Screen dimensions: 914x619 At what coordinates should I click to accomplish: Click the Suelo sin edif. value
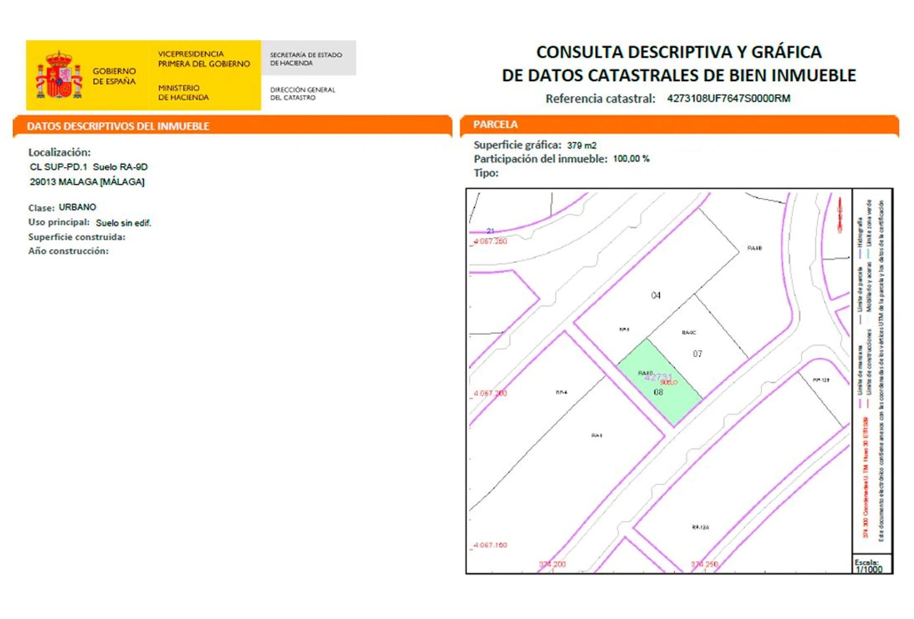tap(123, 223)
